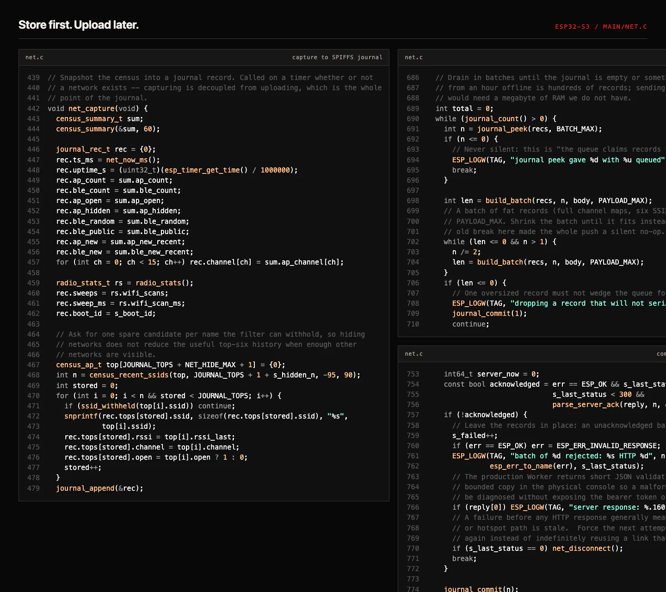Click "rec.ap_hidden = sum.ap_hidden;" line

[x=118, y=211]
